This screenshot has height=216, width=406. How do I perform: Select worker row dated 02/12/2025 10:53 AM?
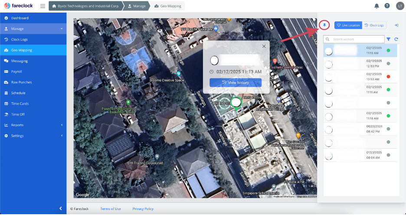point(360,77)
